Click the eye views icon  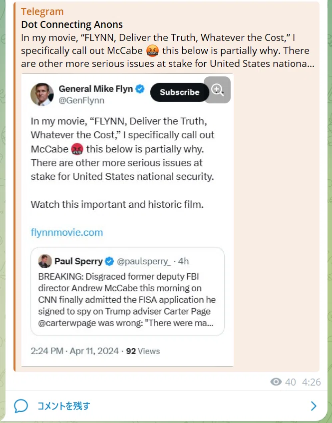point(276,382)
